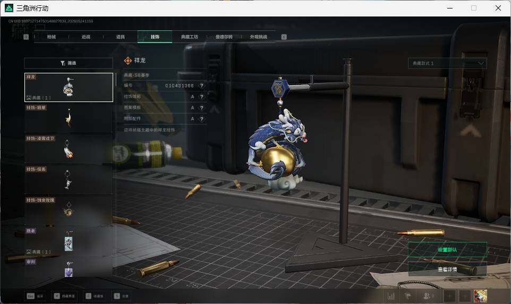
Task: Click the 三角洲行动 app logo in title bar
Action: [9, 8]
